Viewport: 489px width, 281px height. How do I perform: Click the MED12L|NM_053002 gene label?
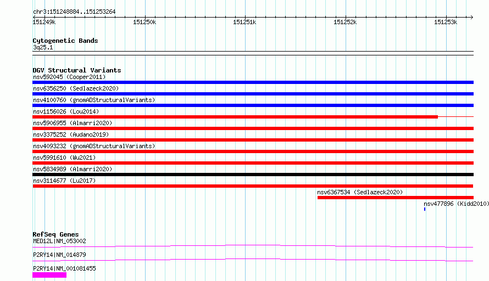coord(59,241)
